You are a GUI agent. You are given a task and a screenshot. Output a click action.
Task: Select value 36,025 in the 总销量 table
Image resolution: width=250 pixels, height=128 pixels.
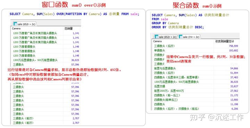click(x=75, y=60)
